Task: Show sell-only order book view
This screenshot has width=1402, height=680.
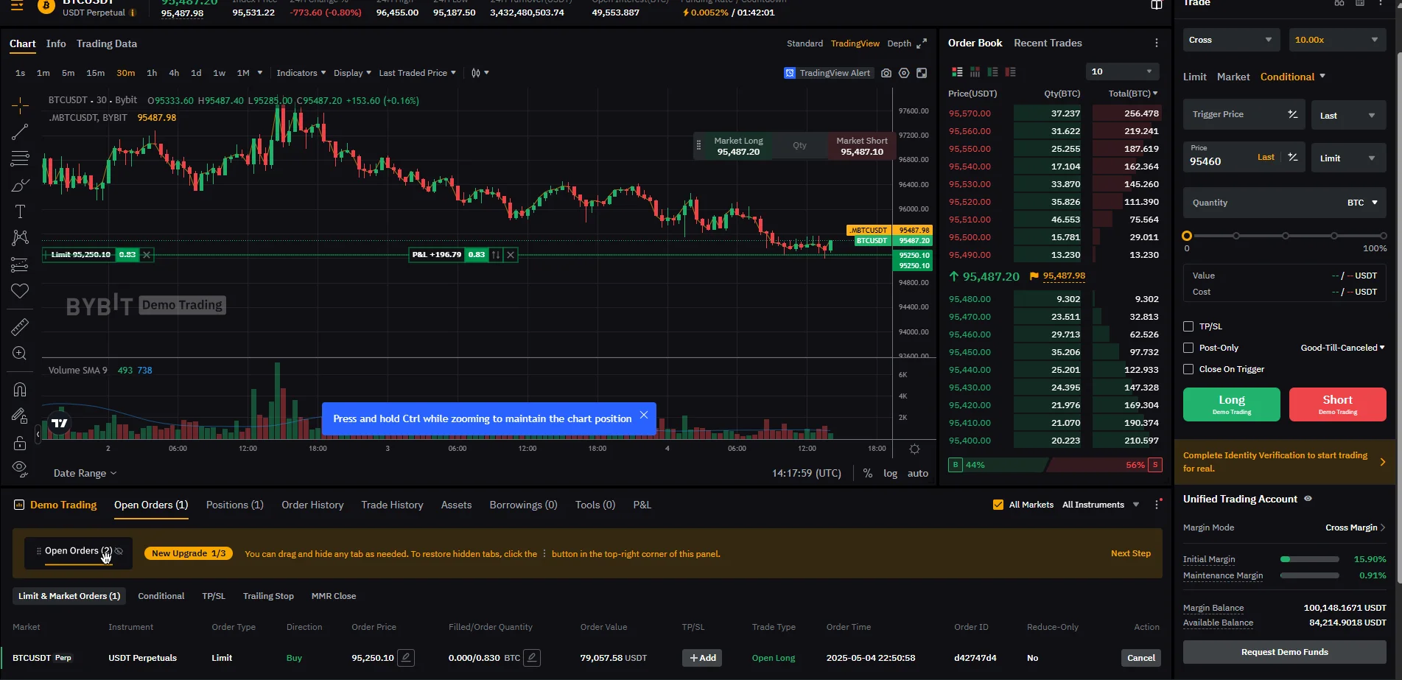Action: [1010, 71]
